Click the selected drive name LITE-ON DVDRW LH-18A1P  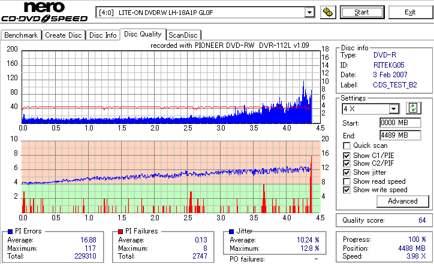[x=166, y=13]
